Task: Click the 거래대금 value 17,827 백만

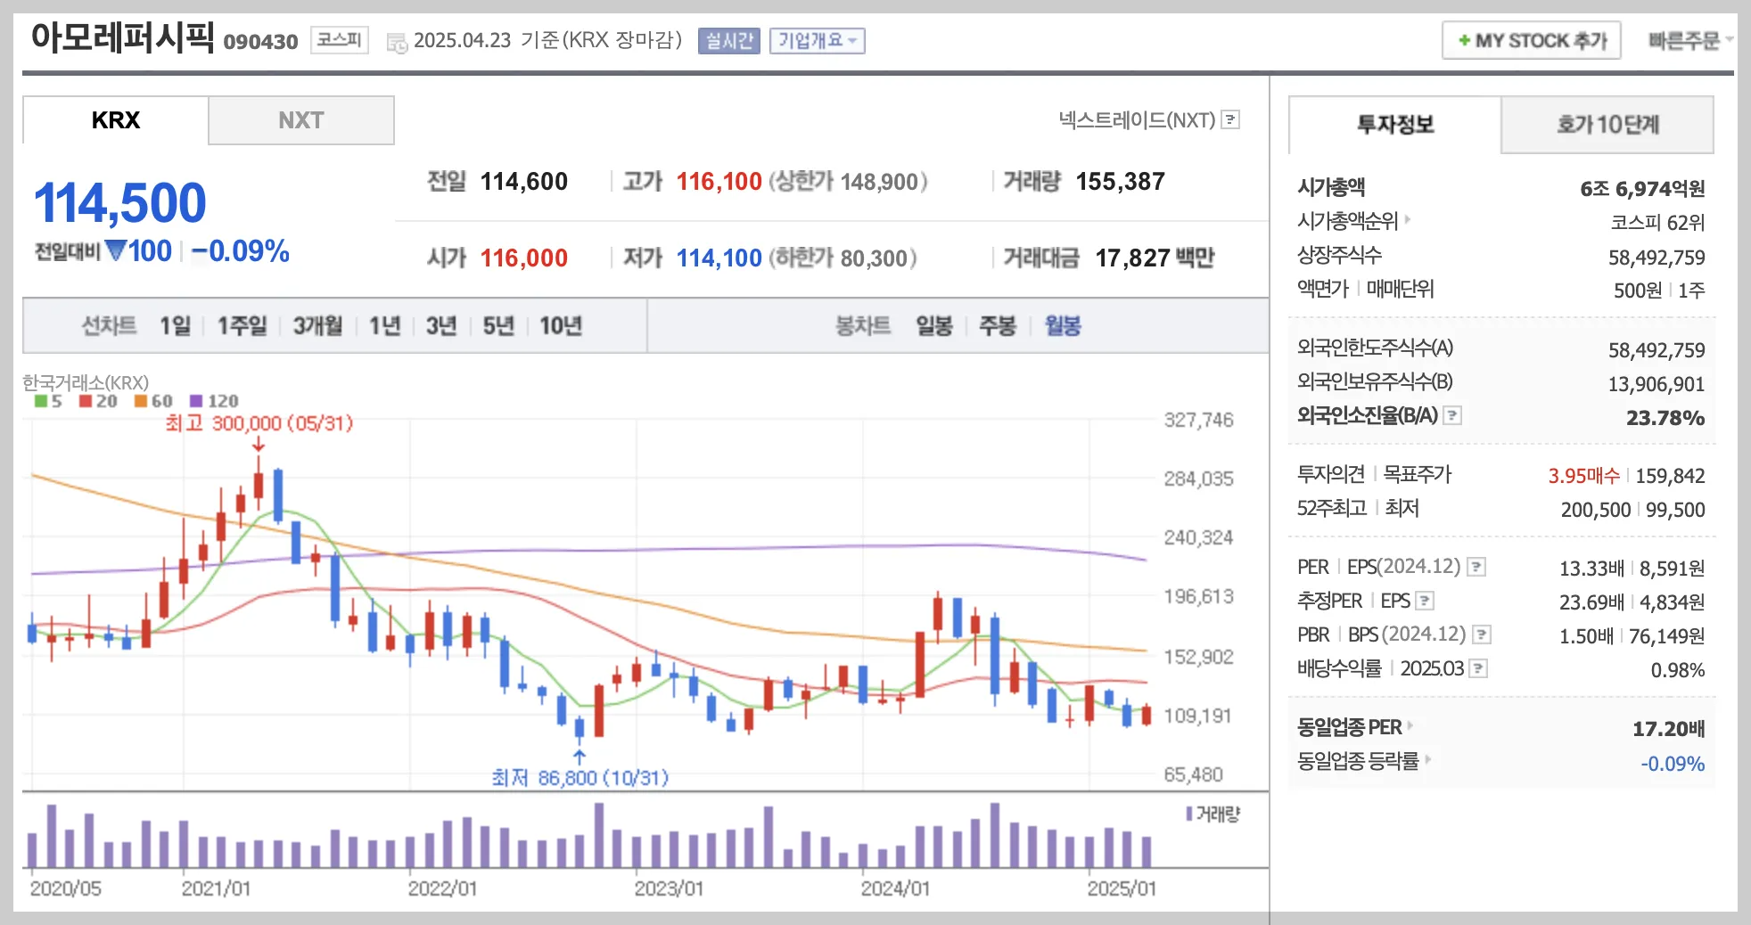Action: tap(1155, 258)
